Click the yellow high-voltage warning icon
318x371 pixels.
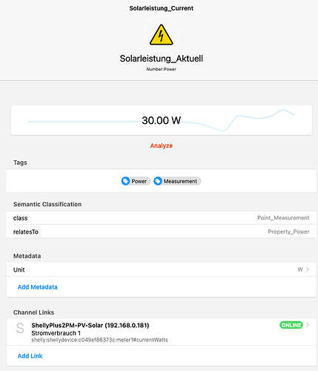pos(162,34)
